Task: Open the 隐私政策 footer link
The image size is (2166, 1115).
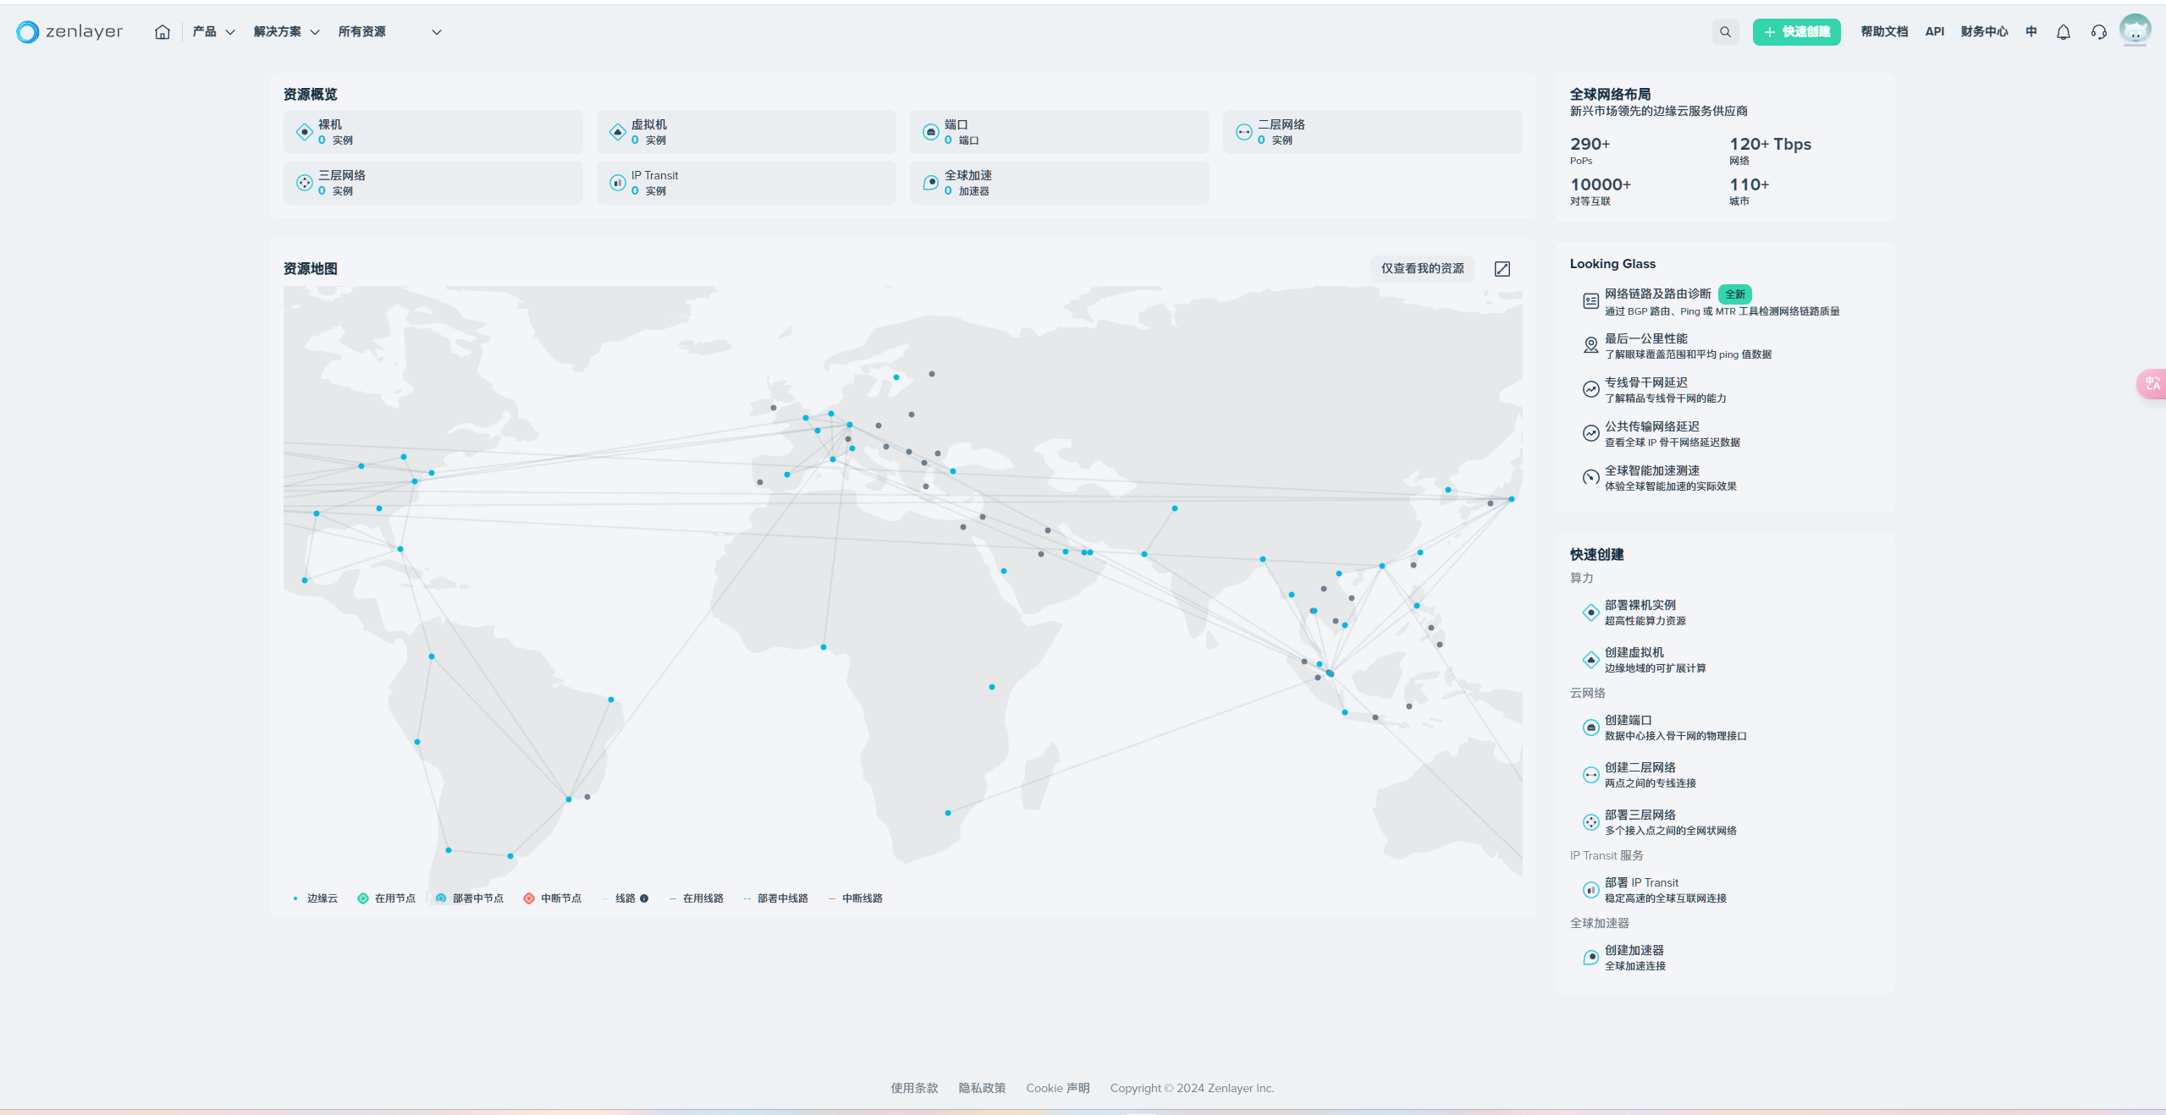Action: [982, 1088]
